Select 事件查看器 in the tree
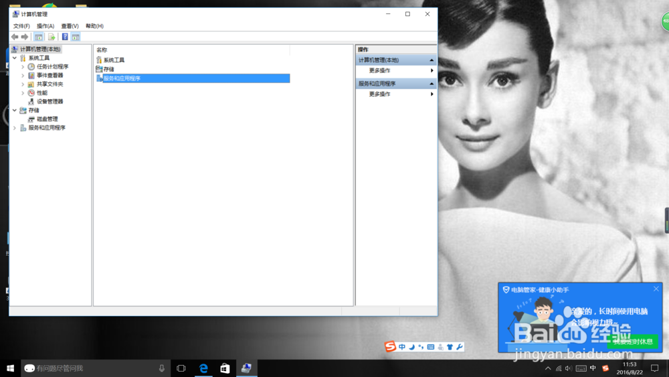This screenshot has height=377, width=669. coord(50,76)
